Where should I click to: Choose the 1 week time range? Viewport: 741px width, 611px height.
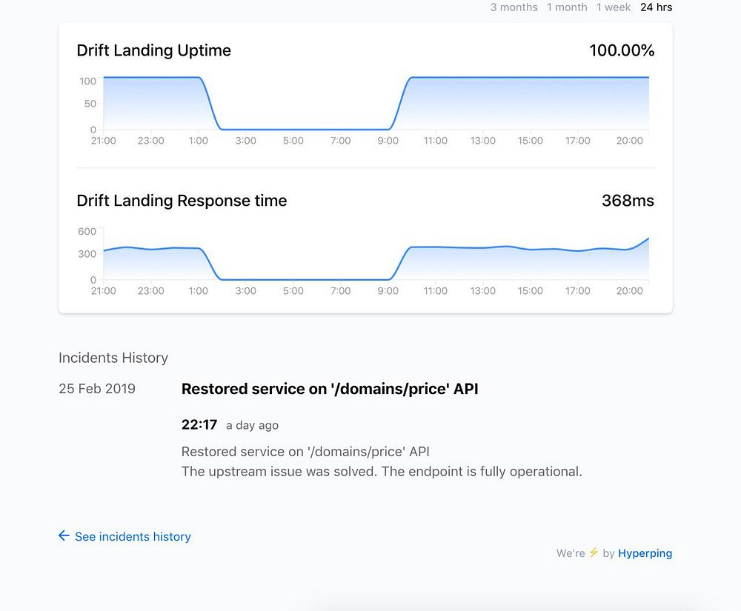(614, 7)
